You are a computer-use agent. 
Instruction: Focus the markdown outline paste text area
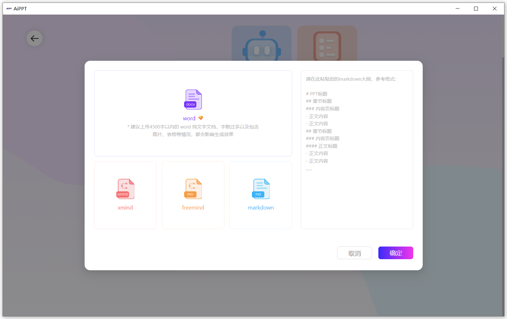357,150
